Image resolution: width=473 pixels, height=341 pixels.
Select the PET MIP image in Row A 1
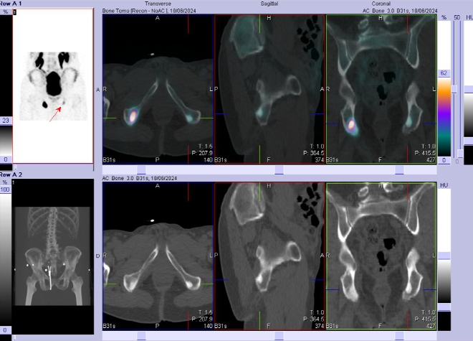click(53, 86)
